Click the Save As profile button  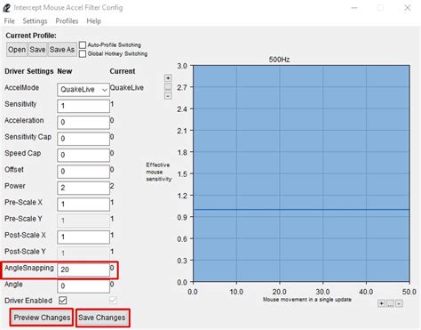[x=62, y=50]
